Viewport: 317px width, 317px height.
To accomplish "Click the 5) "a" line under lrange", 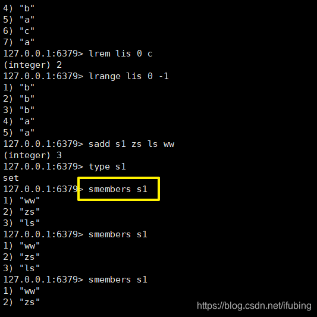I will (19, 133).
